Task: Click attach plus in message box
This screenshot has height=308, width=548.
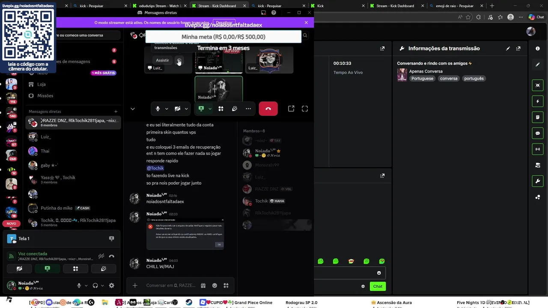Action: [135, 285]
